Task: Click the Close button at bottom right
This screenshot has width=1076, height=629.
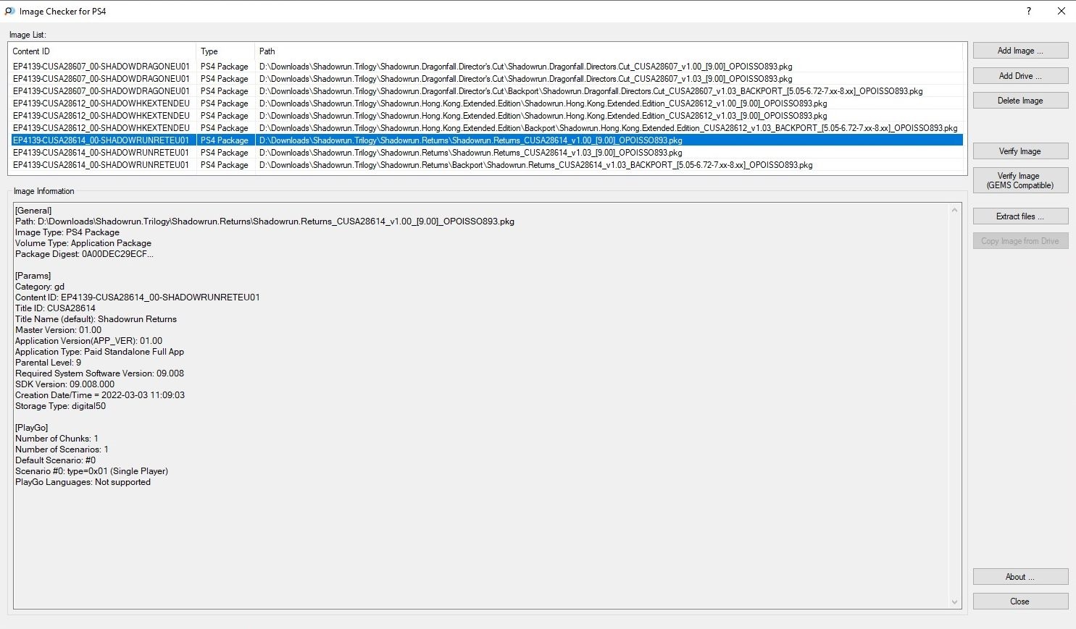Action: [1020, 601]
